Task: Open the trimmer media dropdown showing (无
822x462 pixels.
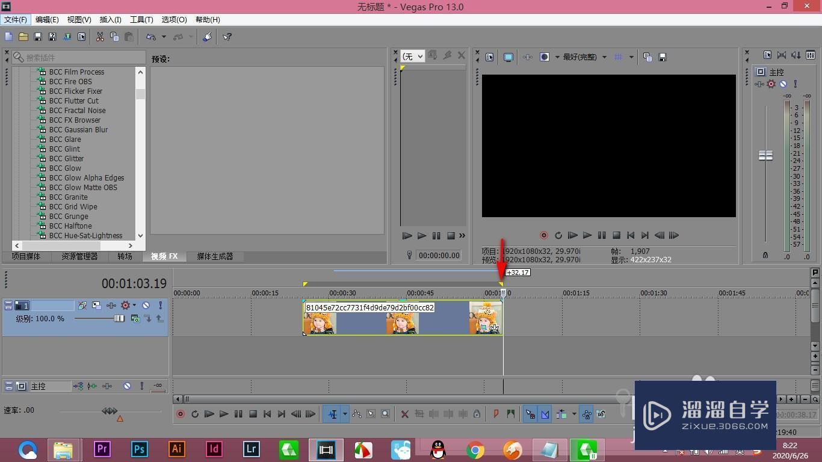Action: click(412, 56)
